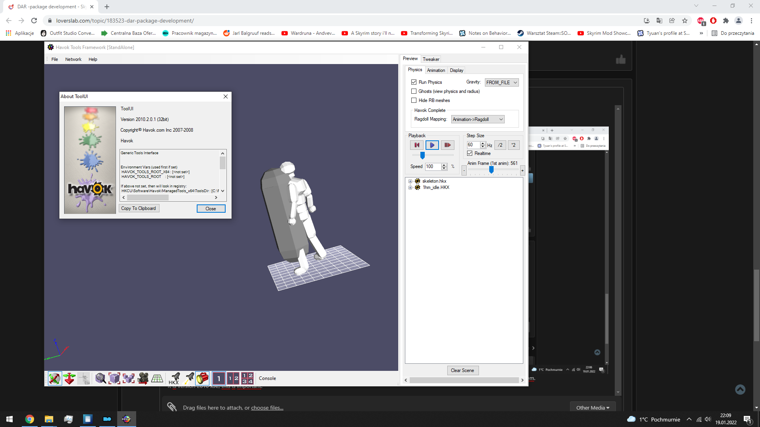Click the Speed percentage input field

click(433, 166)
